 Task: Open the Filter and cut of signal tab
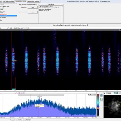[8, 2]
